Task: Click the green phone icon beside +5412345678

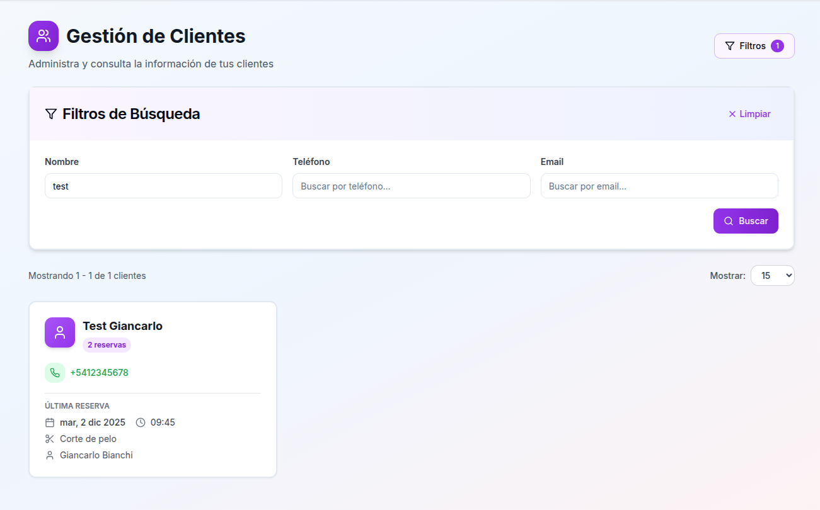Action: (55, 372)
